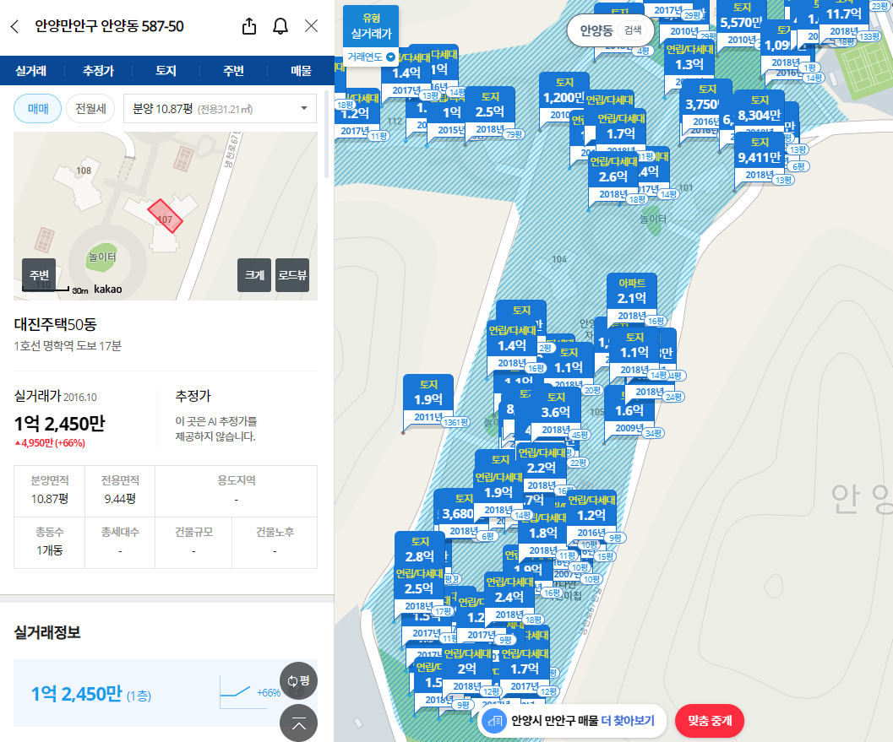Click the 안양동 검색 search box
893x742 pixels.
[x=611, y=30]
